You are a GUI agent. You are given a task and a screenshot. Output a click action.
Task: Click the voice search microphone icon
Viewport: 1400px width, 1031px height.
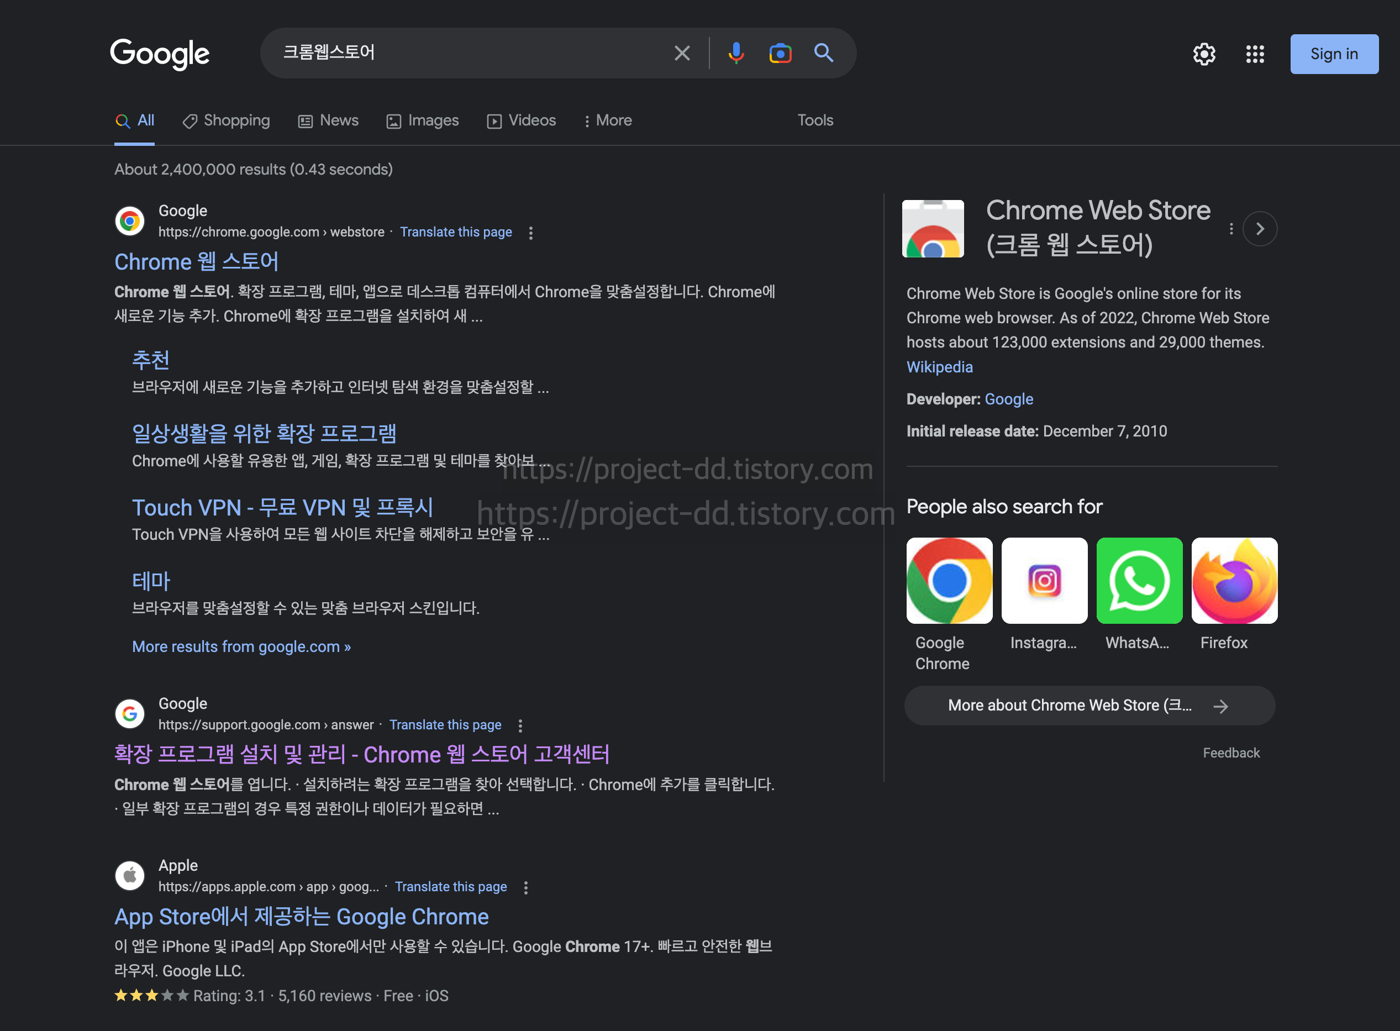(735, 53)
